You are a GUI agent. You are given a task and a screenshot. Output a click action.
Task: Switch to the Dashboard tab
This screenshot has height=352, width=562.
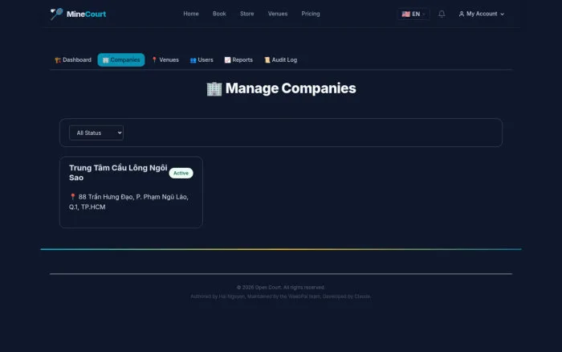tap(73, 60)
